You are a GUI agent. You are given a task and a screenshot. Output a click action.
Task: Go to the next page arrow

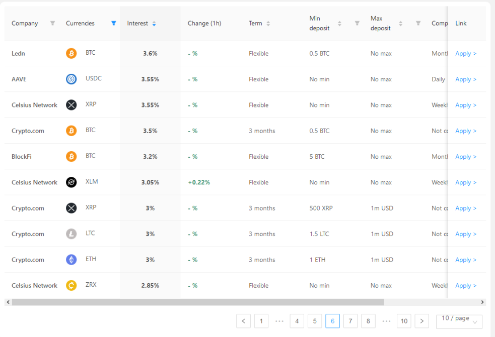(422, 321)
